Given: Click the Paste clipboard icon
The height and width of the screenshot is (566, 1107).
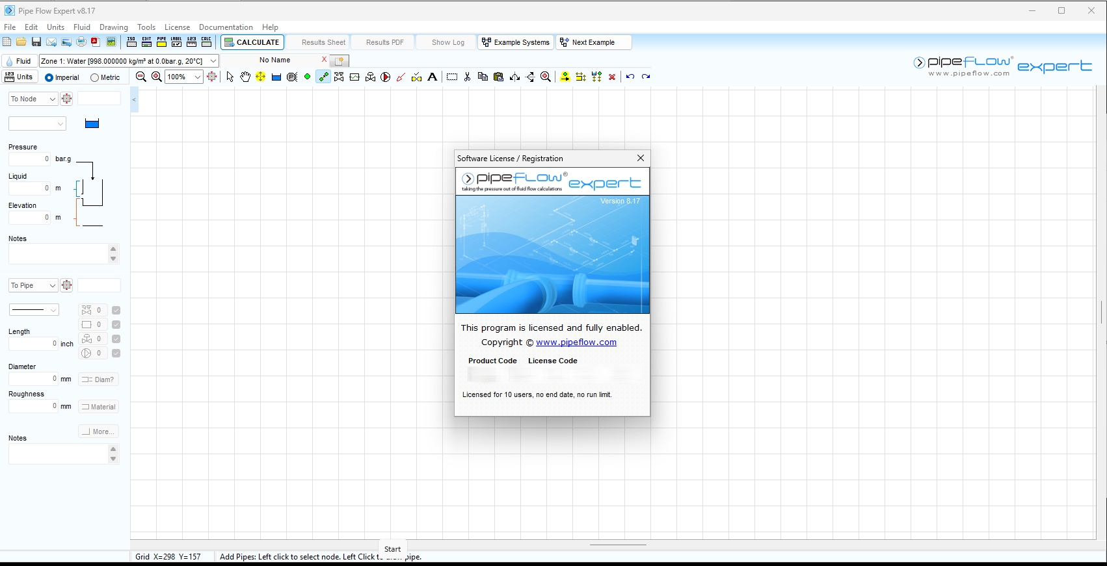Looking at the screenshot, I should (499, 77).
